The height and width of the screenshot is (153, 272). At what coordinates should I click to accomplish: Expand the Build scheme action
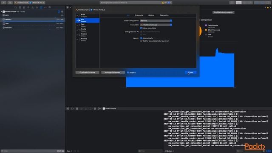click(77, 16)
